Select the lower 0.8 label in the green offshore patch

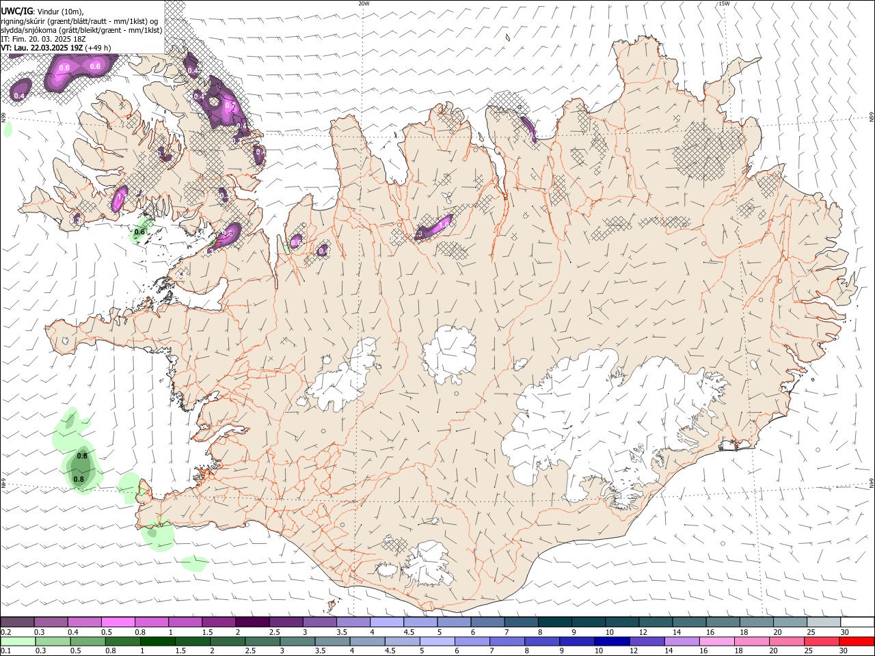point(79,479)
